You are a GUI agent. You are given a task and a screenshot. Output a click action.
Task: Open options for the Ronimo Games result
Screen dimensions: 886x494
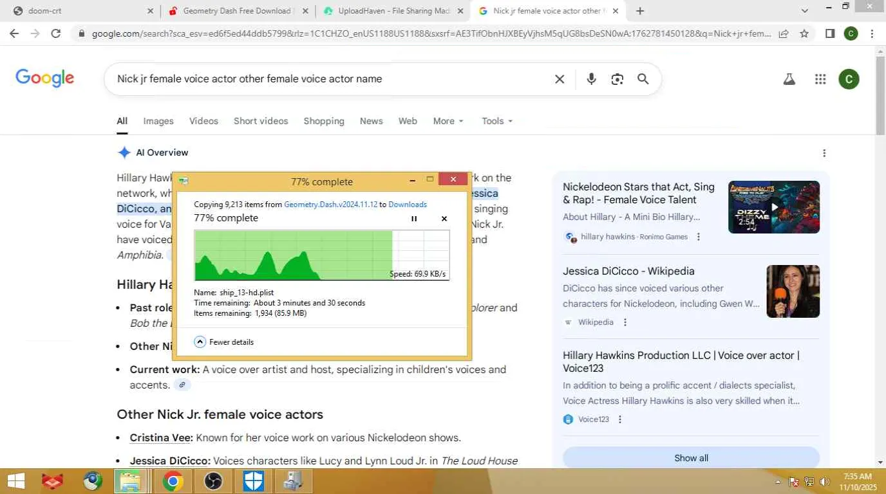tap(699, 237)
